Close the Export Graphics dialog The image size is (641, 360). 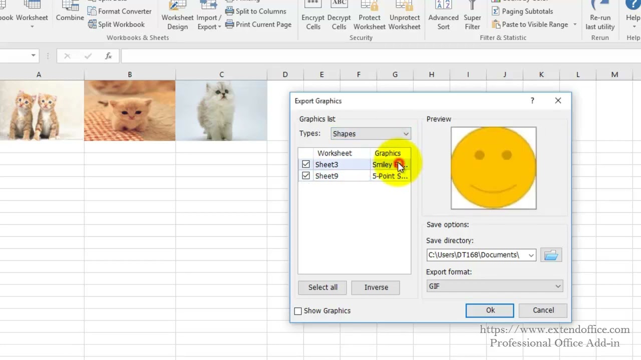pos(558,100)
